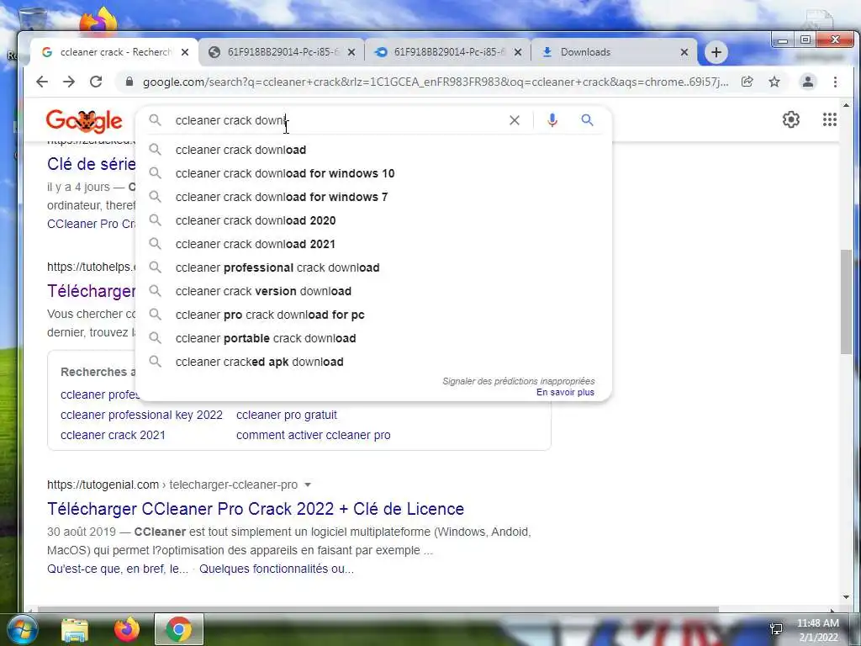This screenshot has width=861, height=646.
Task: Open a new tab with the plus button
Action: 716,52
